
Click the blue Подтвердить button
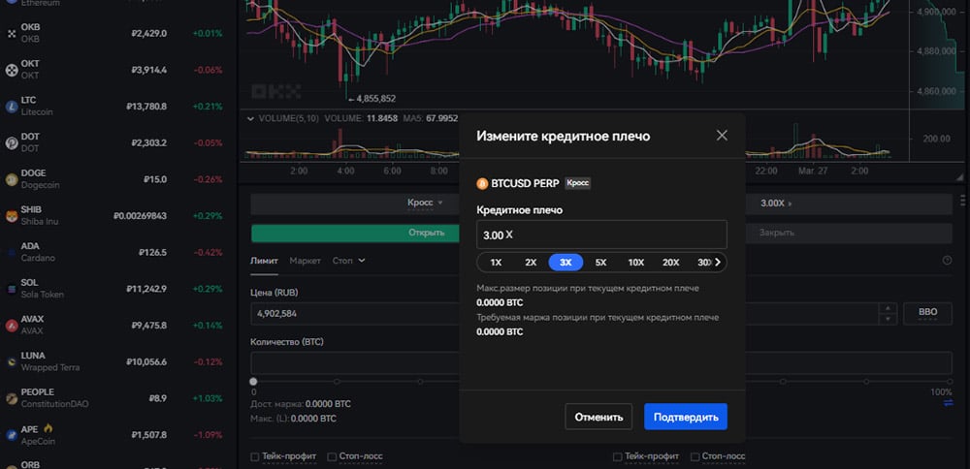[686, 417]
